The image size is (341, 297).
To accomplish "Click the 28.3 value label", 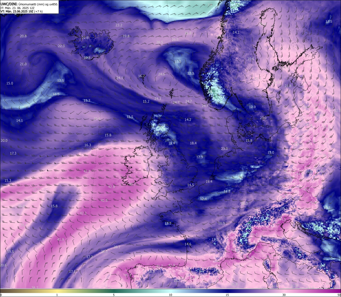I will [104, 251].
